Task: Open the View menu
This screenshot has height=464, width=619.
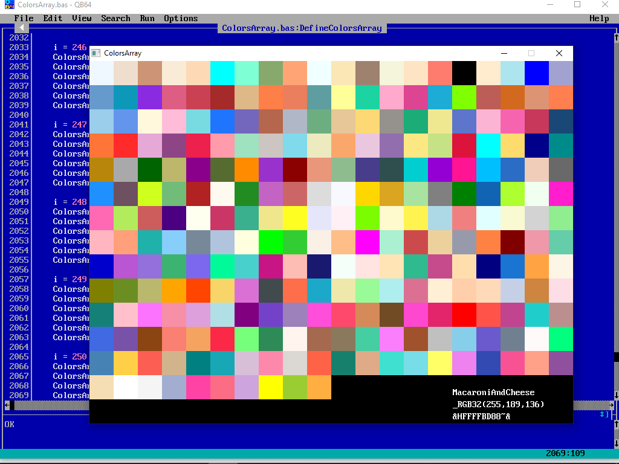Action: (x=82, y=18)
